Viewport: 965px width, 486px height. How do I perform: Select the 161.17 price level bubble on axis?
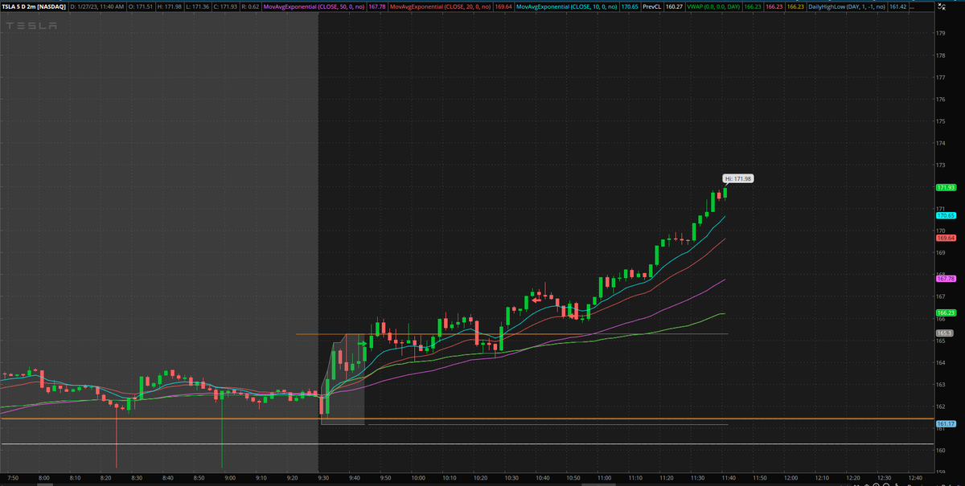[x=945, y=424]
